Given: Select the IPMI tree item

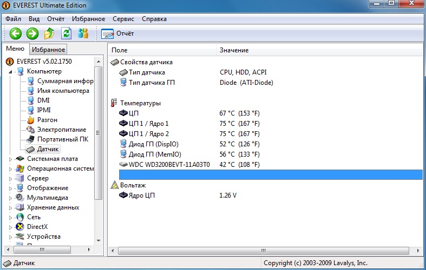Looking at the screenshot, I should pos(44,110).
